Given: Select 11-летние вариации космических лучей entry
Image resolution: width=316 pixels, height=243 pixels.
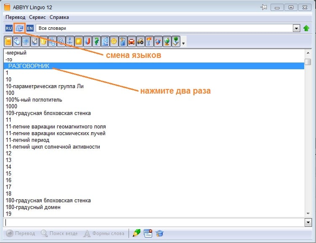Looking at the screenshot, I should pos(154,133).
